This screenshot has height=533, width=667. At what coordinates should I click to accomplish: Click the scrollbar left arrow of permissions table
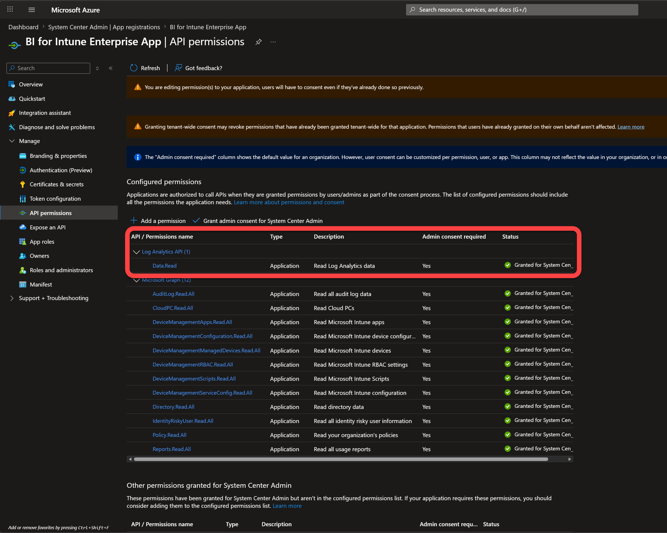(x=130, y=459)
